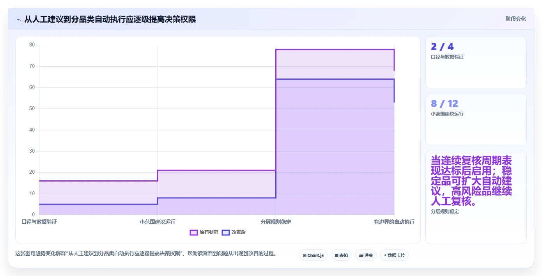542x276 pixels.
Task: Click 口径与数据验证 caption under 2 / 4
Action: click(x=447, y=57)
